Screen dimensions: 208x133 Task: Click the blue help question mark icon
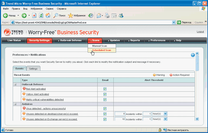point(193,55)
